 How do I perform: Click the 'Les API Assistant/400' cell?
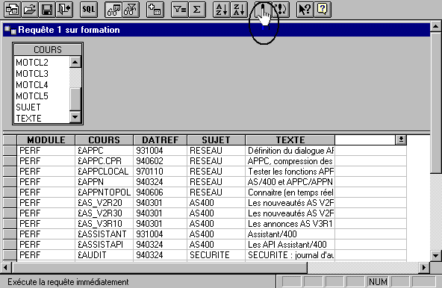pyautogui.click(x=290, y=244)
